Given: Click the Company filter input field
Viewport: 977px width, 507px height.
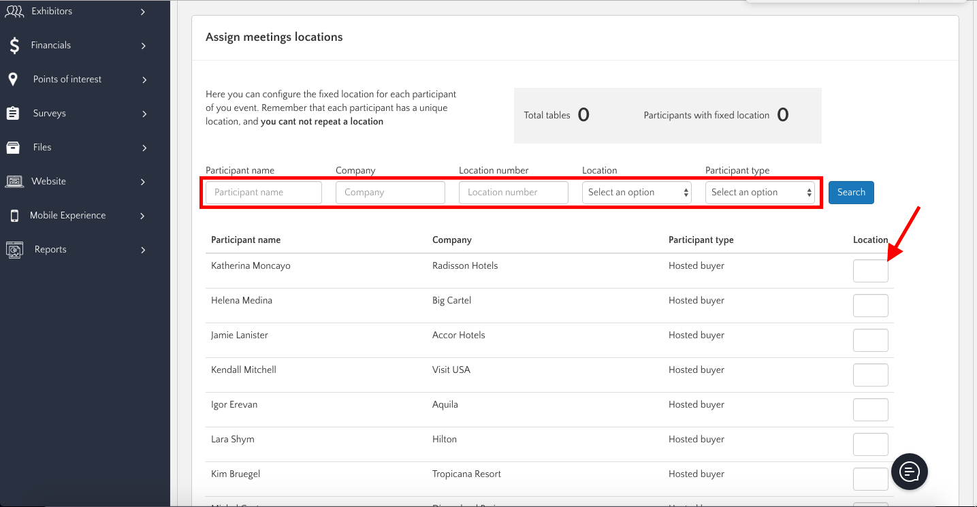Looking at the screenshot, I should 390,193.
